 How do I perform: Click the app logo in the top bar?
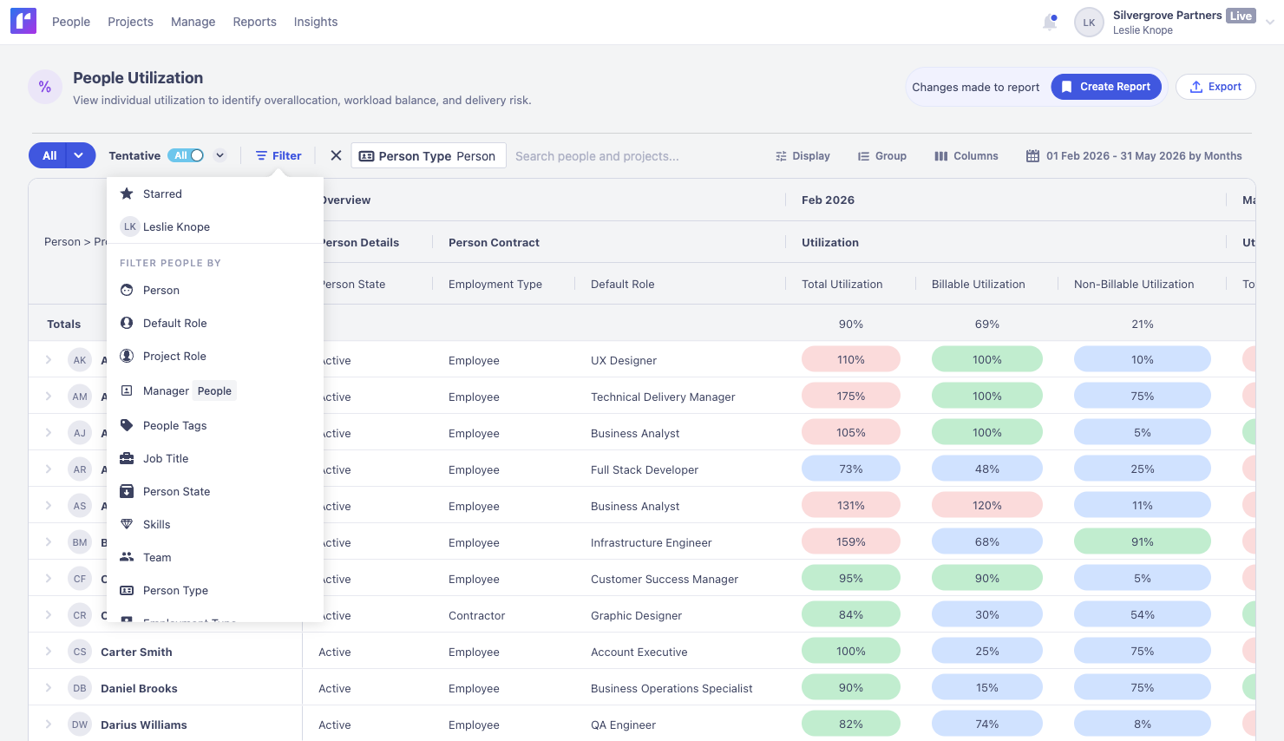[23, 22]
